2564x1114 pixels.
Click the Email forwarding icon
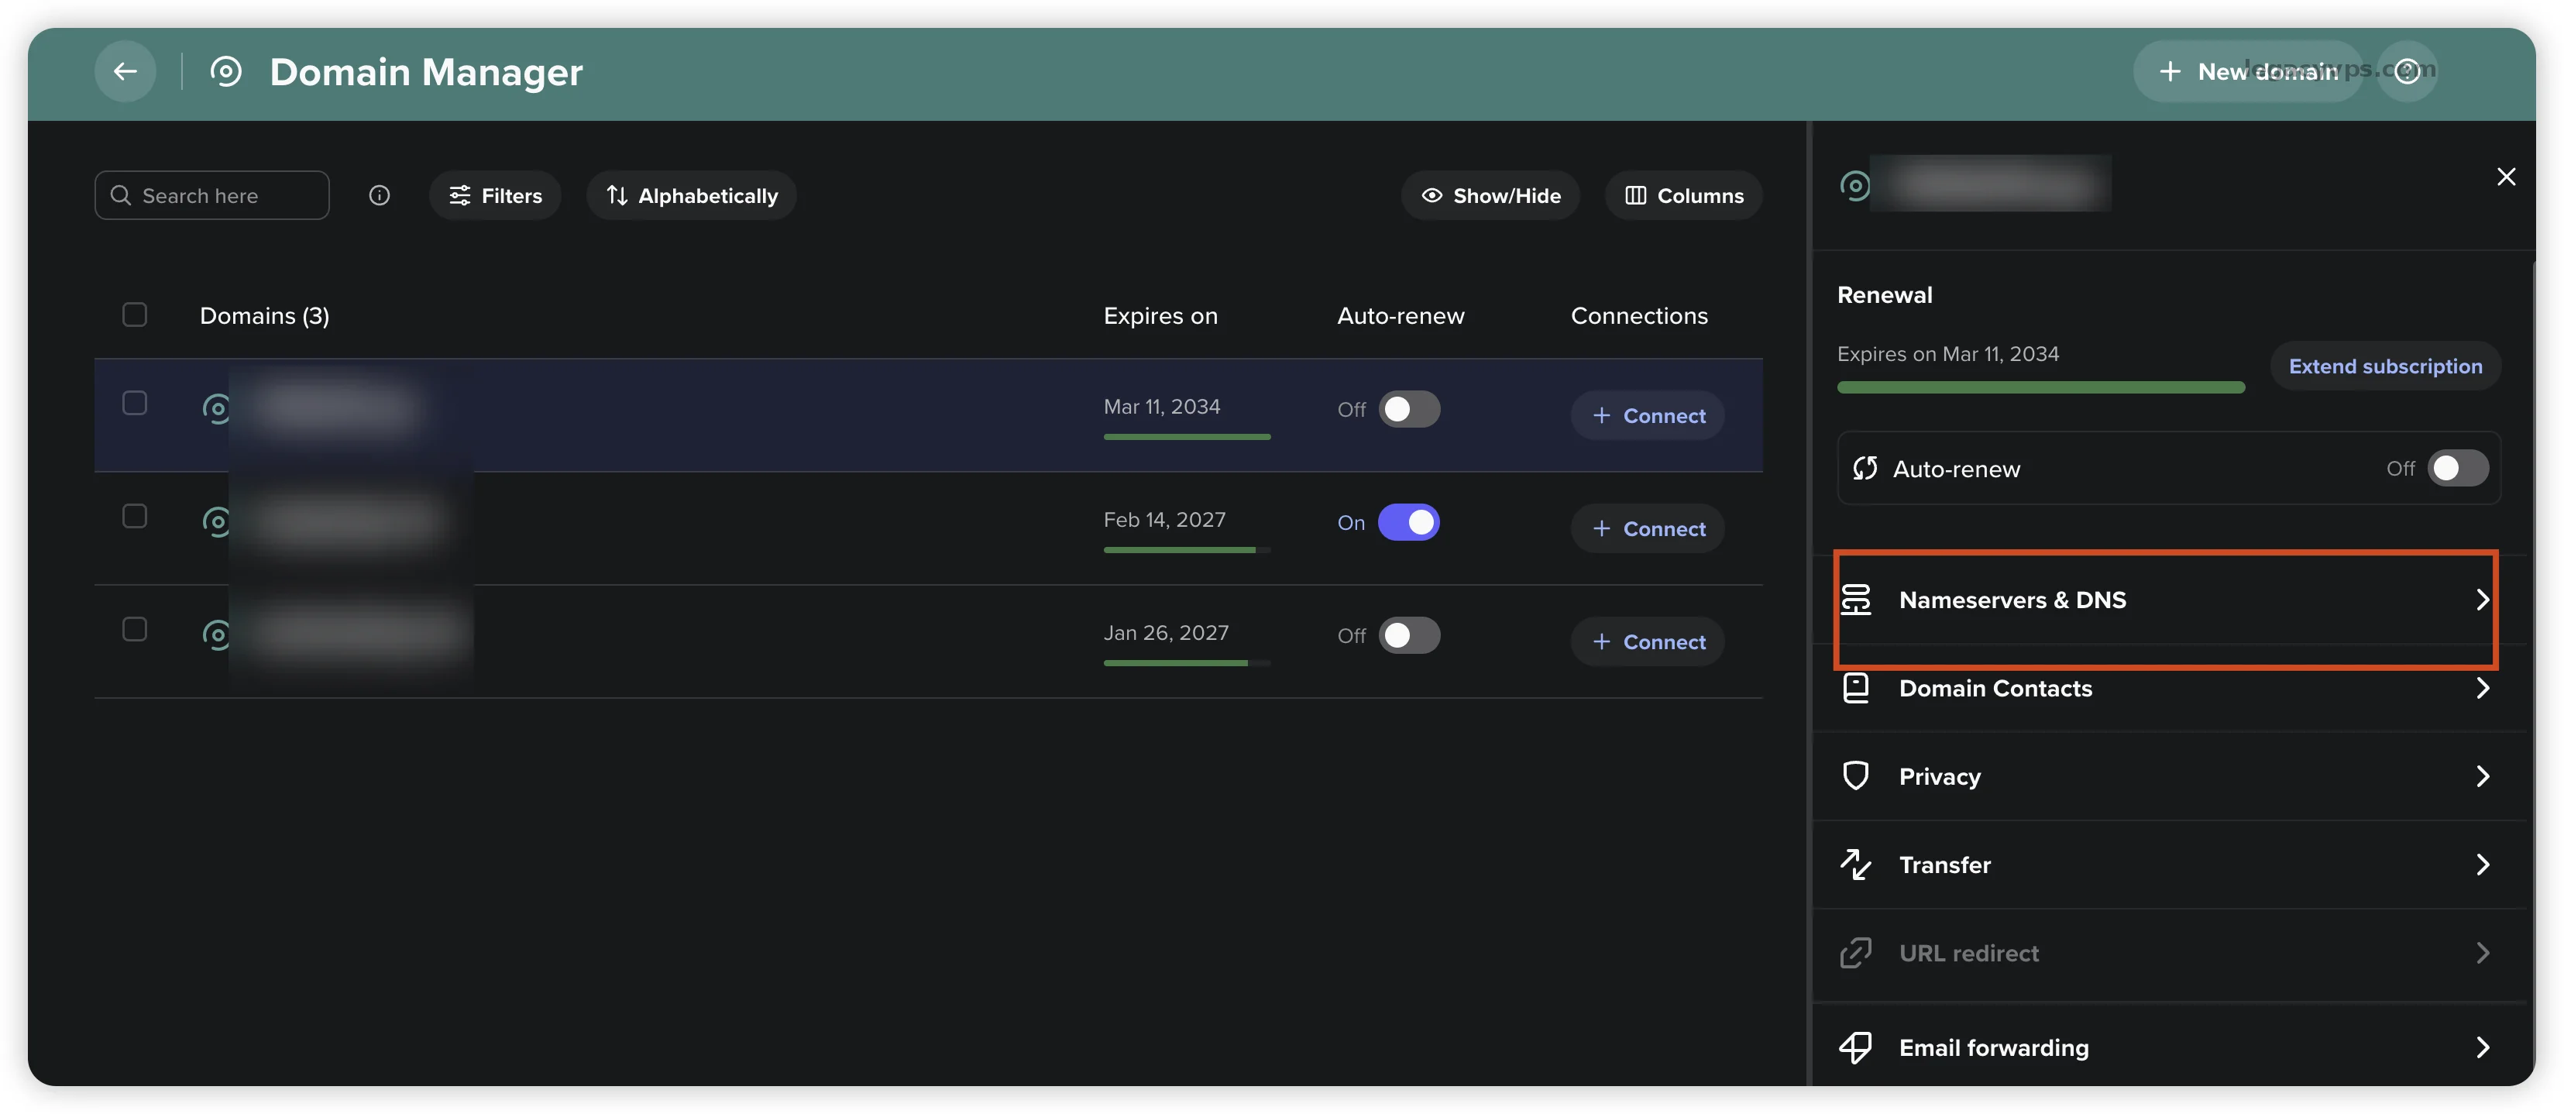point(1855,1047)
